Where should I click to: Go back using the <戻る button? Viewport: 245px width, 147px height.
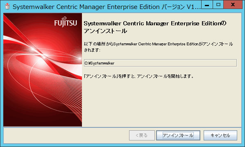(x=142, y=135)
